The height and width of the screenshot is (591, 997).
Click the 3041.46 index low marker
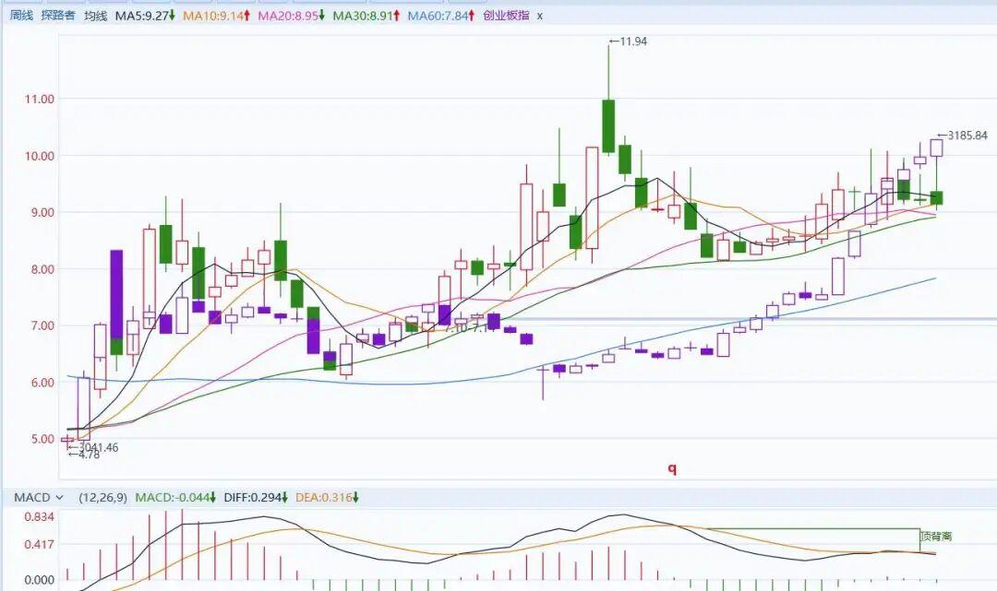pyautogui.click(x=93, y=447)
